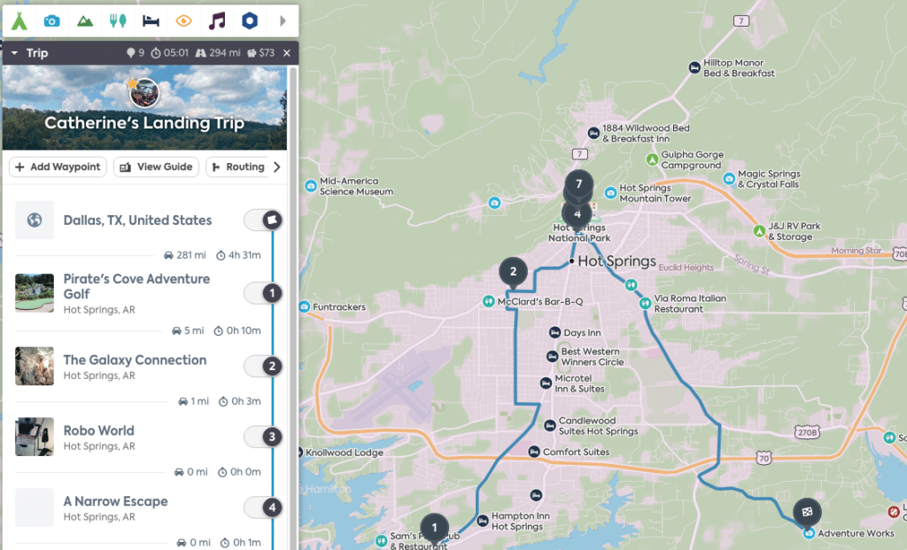Reveal more trip actions with chevron
The height and width of the screenshot is (550, 907).
point(277,167)
